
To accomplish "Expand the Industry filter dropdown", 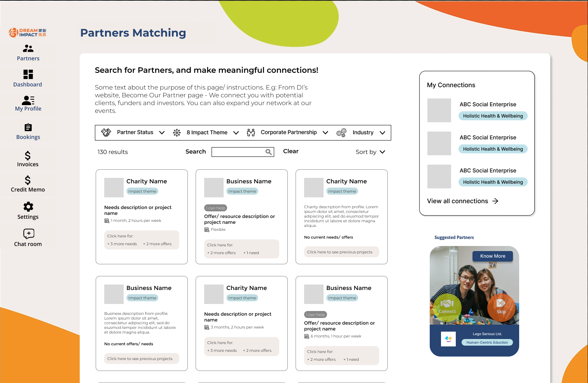I will pos(382,133).
